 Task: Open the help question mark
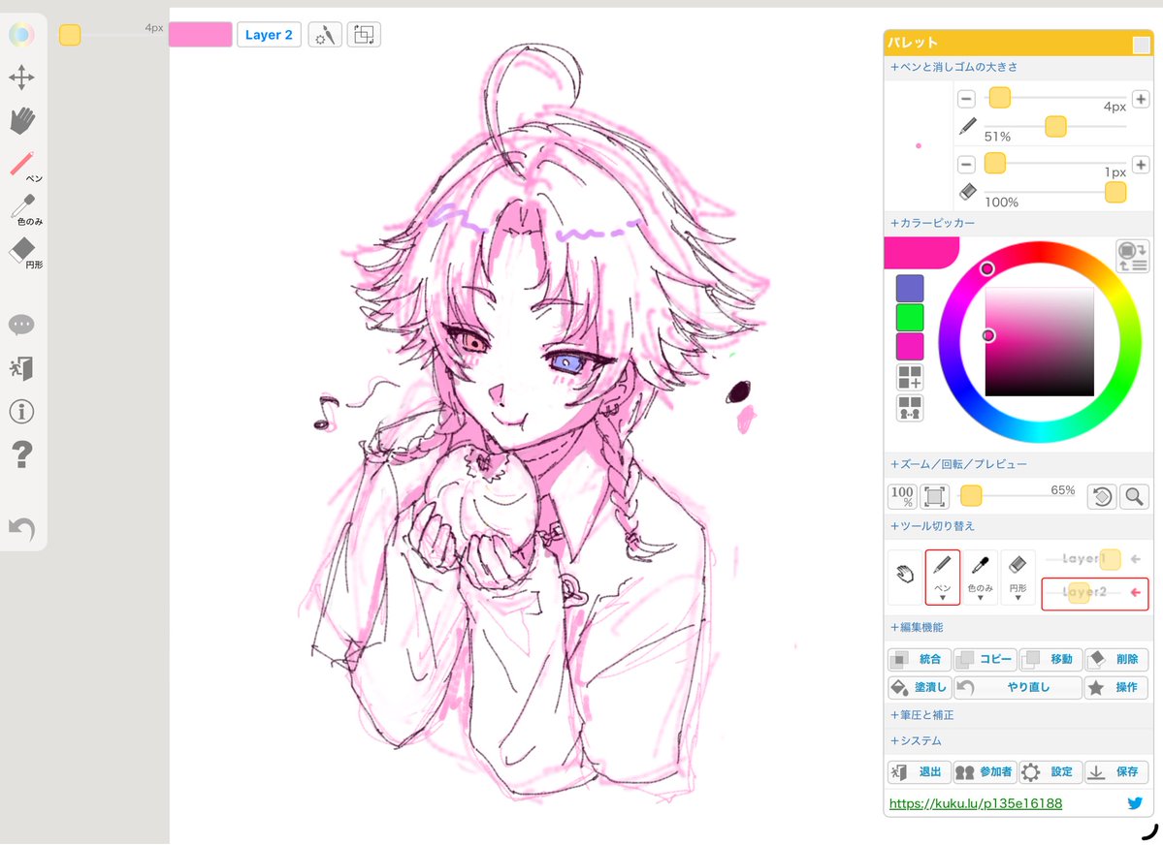[22, 454]
